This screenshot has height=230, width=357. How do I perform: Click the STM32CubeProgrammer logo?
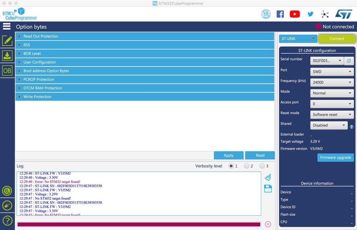(20, 14)
